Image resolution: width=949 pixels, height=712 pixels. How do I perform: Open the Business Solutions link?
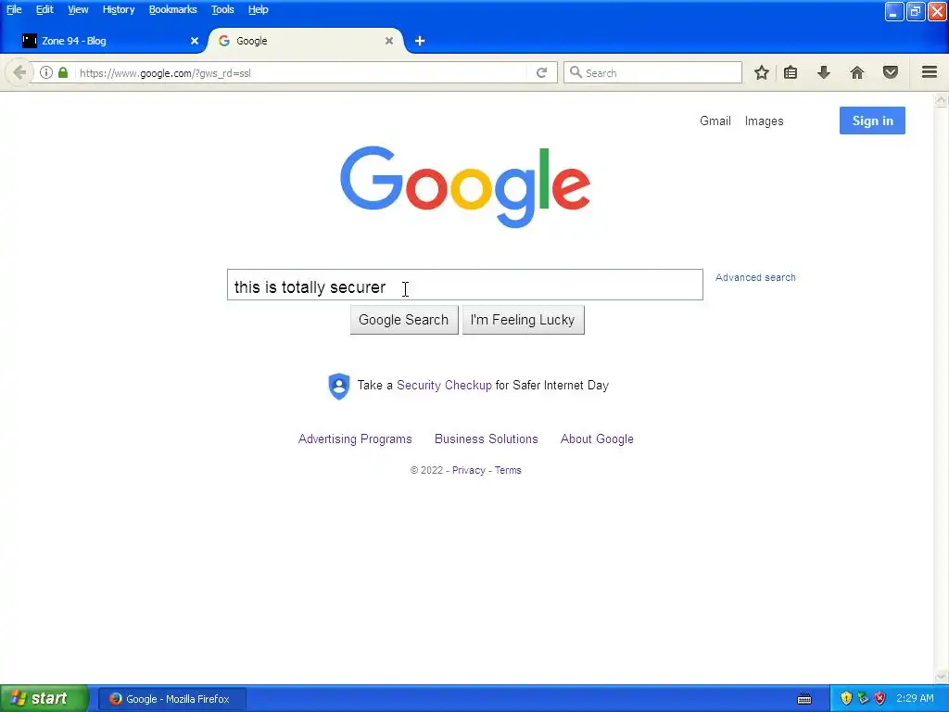tap(486, 439)
